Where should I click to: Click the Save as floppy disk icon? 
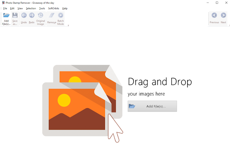click(15, 15)
